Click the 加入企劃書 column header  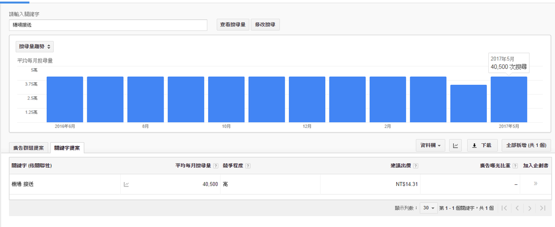click(535, 166)
